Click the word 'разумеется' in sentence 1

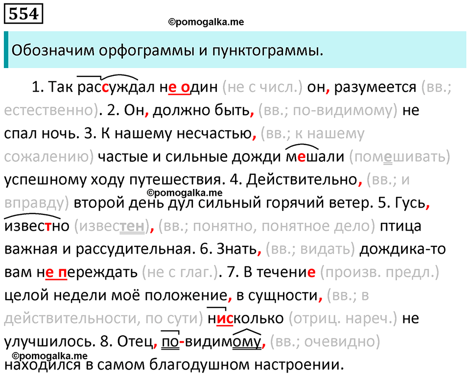pyautogui.click(x=375, y=87)
